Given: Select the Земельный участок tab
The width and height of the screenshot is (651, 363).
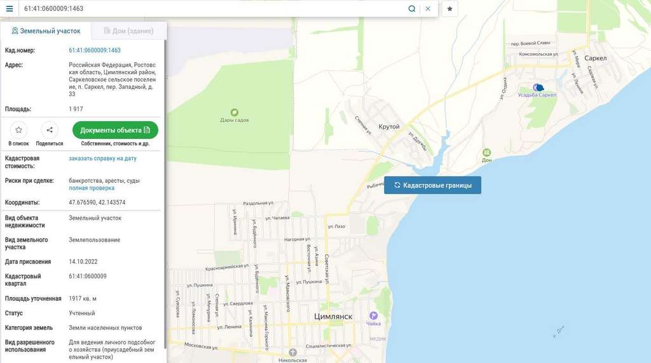Looking at the screenshot, I should pyautogui.click(x=45, y=30).
